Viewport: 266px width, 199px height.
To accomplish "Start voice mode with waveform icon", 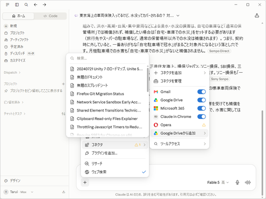I will pos(248,182).
